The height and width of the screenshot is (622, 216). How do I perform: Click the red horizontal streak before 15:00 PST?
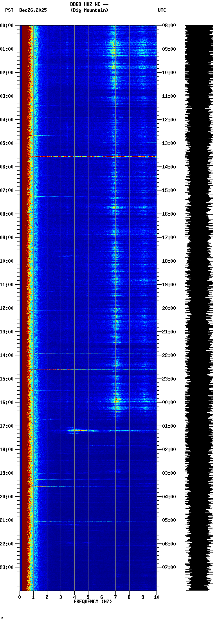click(x=92, y=369)
